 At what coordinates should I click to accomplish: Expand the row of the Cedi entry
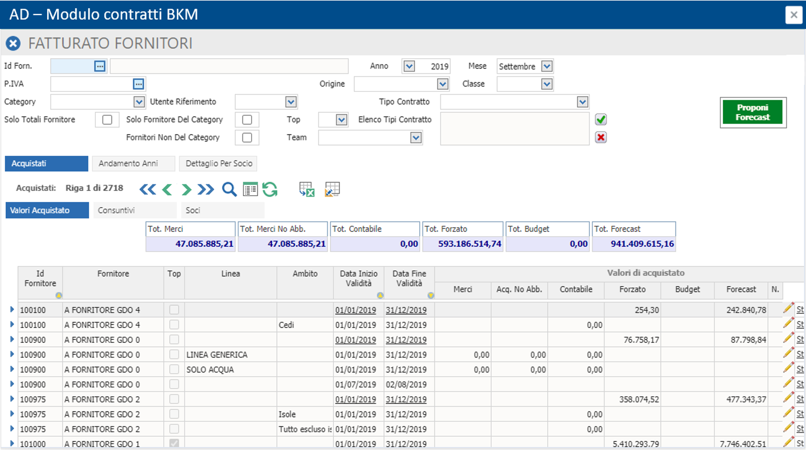pyautogui.click(x=11, y=324)
